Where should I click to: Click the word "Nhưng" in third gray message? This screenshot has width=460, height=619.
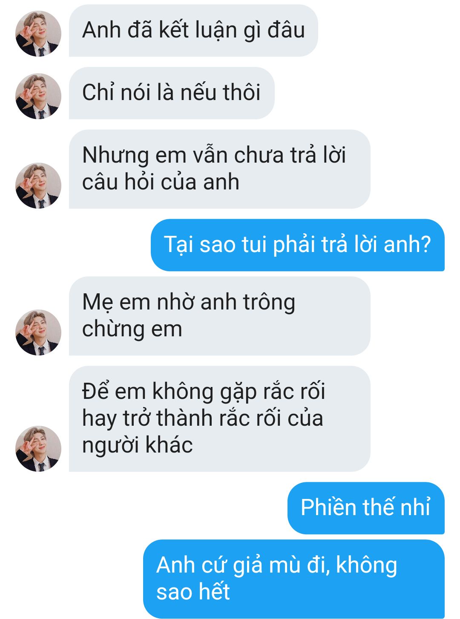[116, 156]
